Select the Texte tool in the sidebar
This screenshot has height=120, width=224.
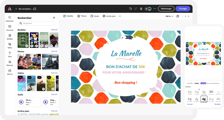click(10, 54)
